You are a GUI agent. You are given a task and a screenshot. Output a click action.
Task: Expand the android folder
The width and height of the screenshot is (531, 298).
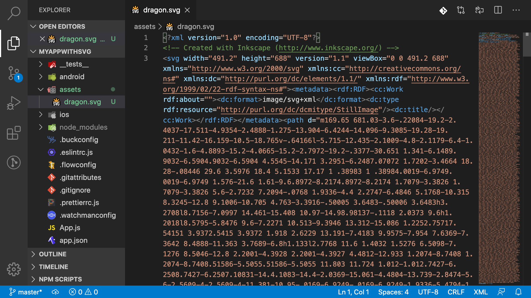(x=72, y=77)
